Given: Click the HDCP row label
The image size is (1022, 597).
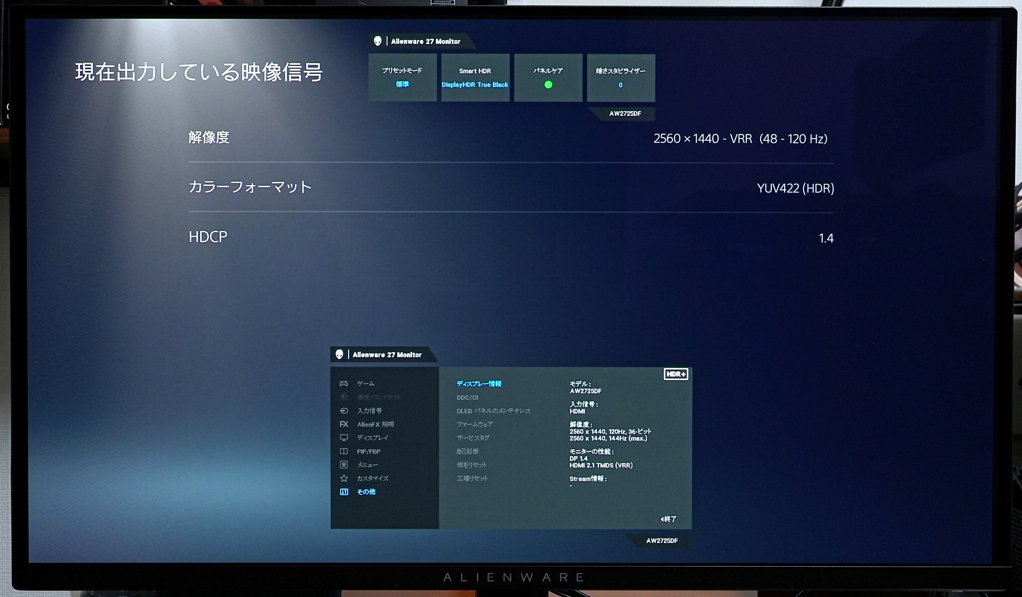Looking at the screenshot, I should tap(208, 237).
